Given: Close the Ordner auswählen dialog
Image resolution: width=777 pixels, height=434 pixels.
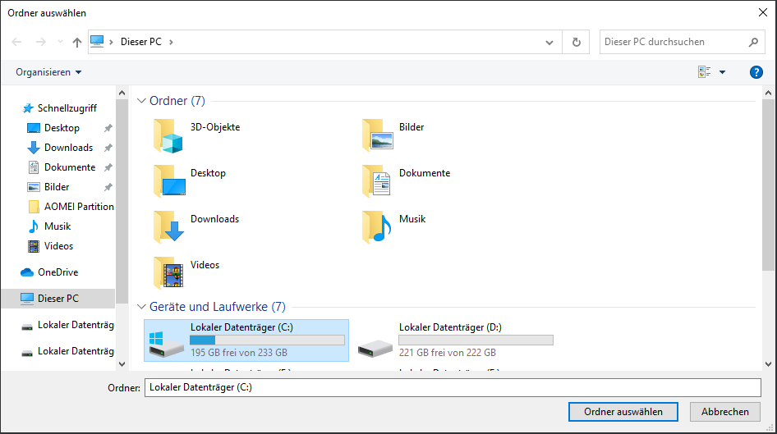Looking at the screenshot, I should tap(763, 12).
